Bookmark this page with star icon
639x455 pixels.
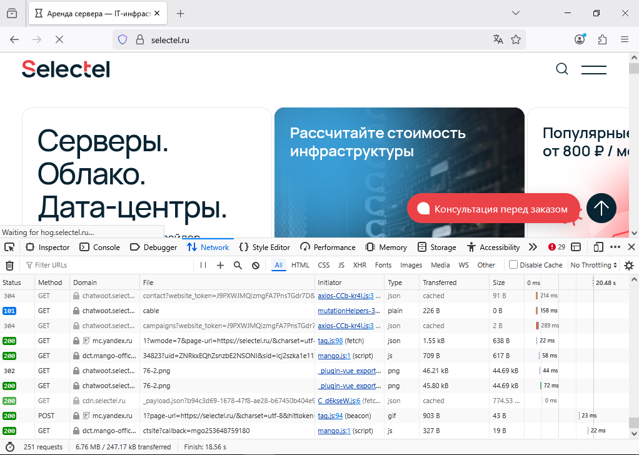coord(516,39)
